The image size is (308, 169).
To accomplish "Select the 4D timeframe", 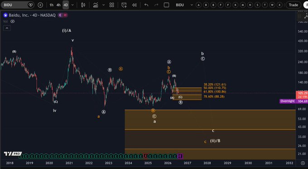I will pyautogui.click(x=66, y=5).
